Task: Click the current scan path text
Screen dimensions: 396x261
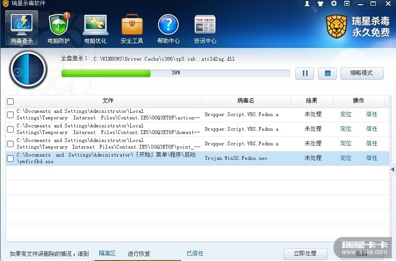Action: coord(164,59)
